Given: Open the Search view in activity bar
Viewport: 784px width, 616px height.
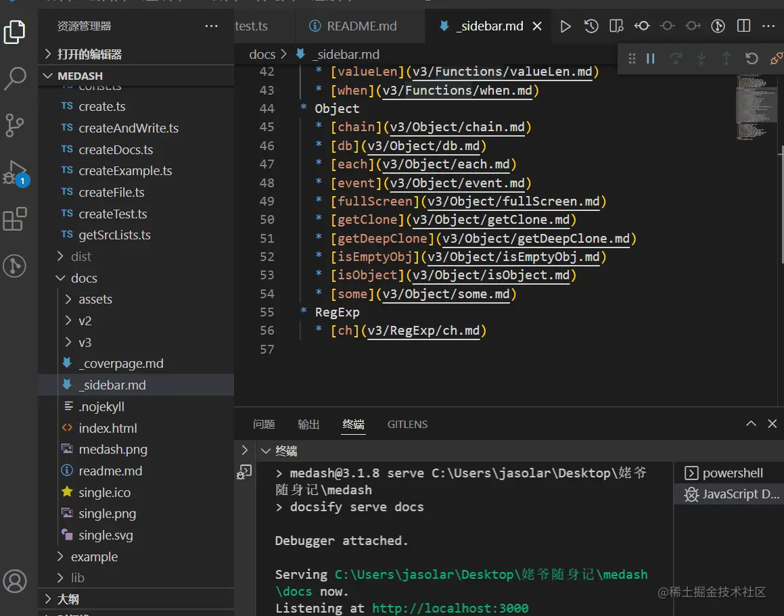Looking at the screenshot, I should [x=15, y=78].
